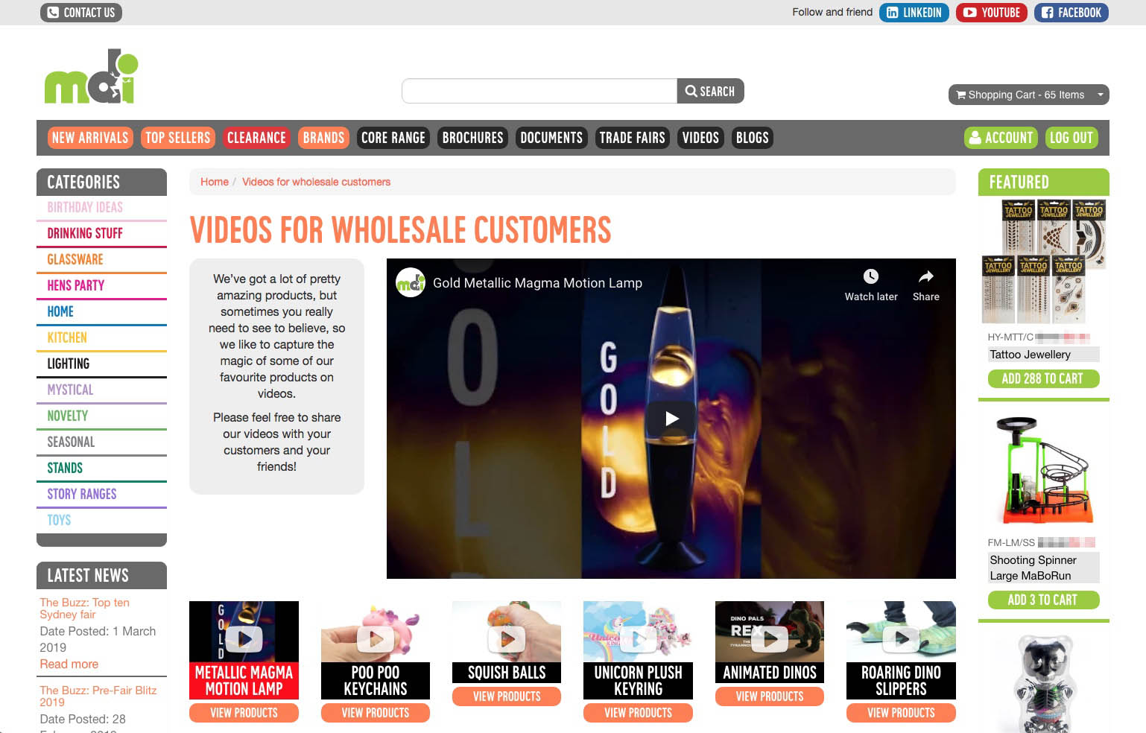Image resolution: width=1146 pixels, height=733 pixels.
Task: Click View Products under Squish Balls
Action: (x=507, y=696)
